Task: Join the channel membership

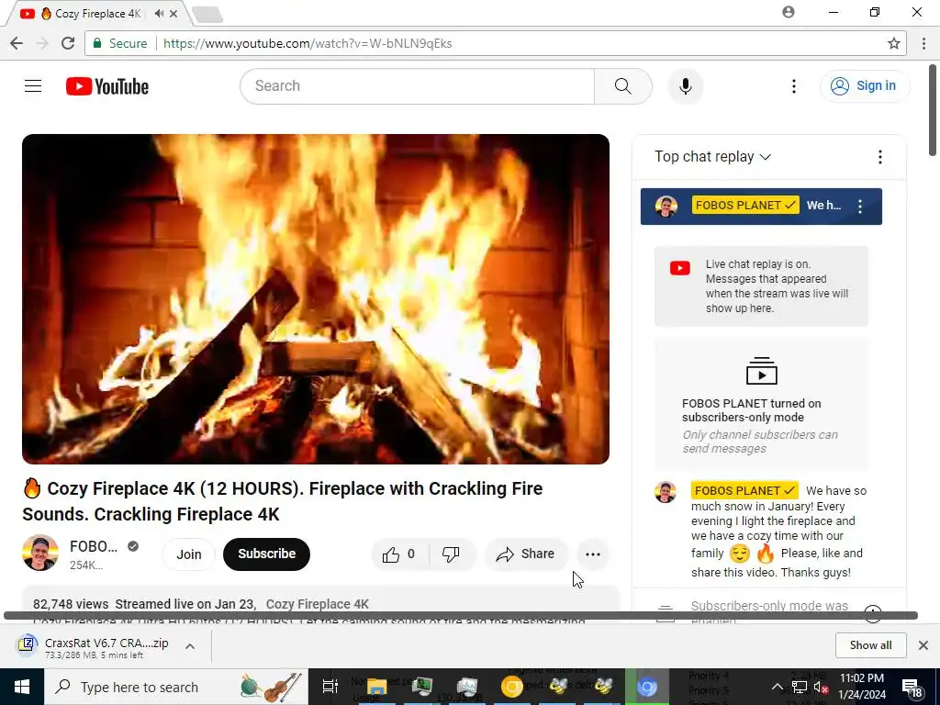Action: tap(189, 554)
